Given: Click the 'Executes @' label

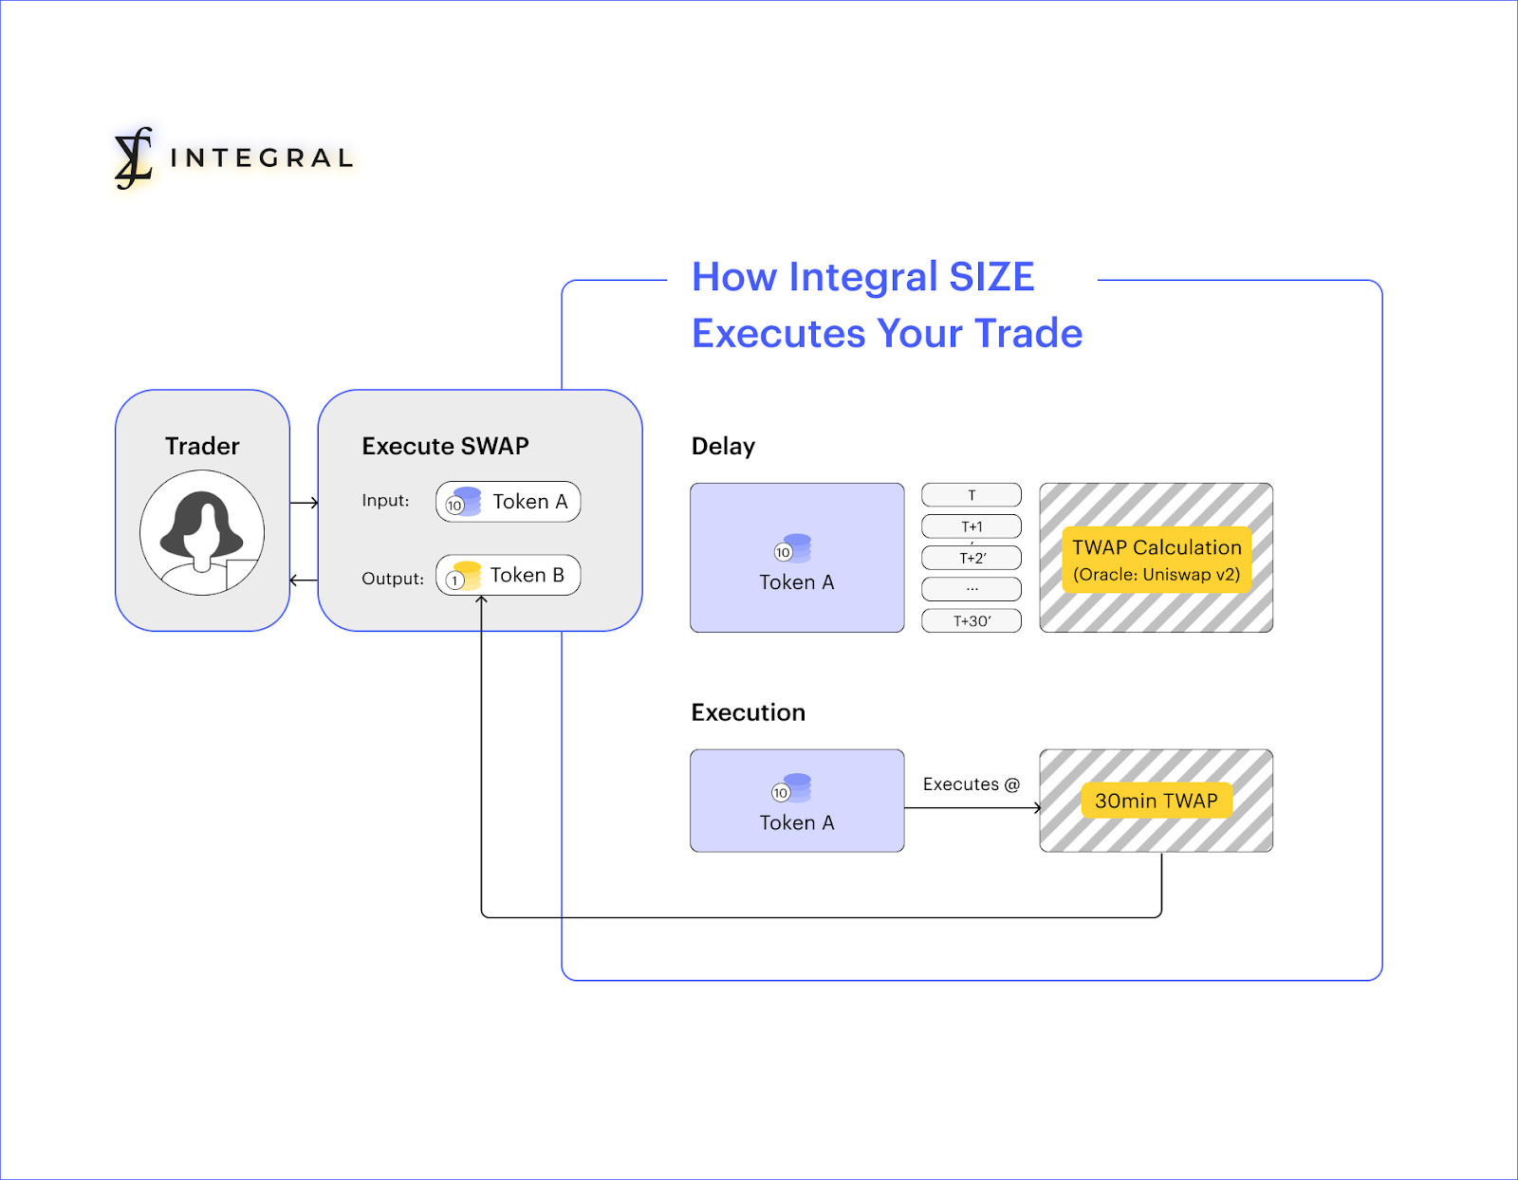Looking at the screenshot, I should pyautogui.click(x=972, y=784).
